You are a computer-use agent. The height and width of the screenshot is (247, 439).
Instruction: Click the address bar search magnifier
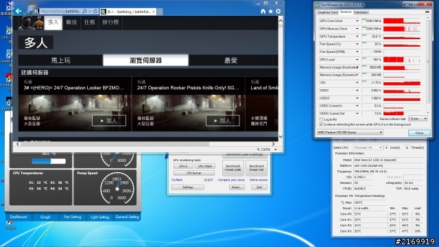[84, 12]
